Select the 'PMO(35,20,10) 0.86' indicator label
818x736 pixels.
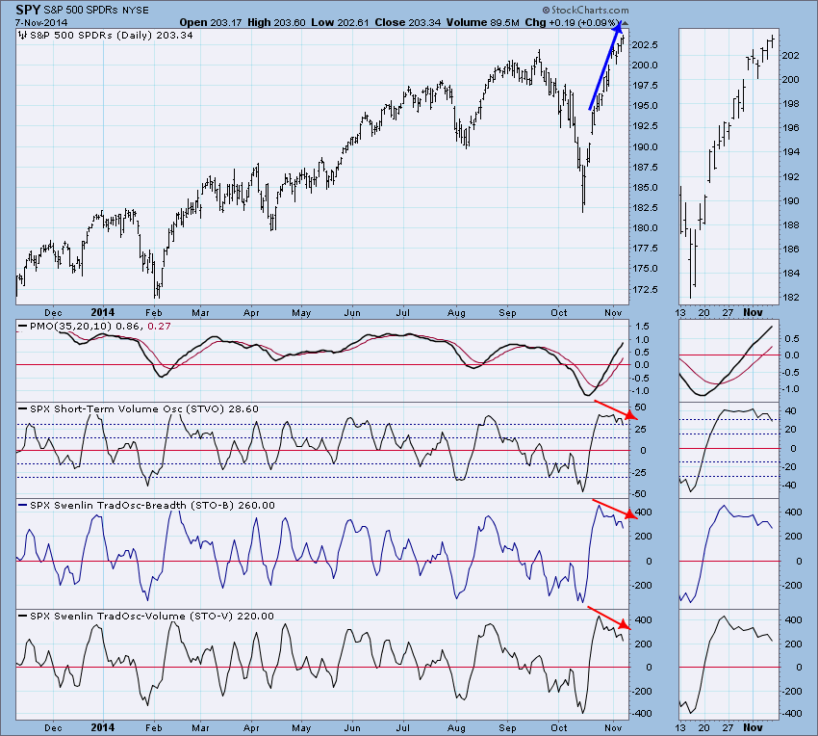(x=85, y=326)
